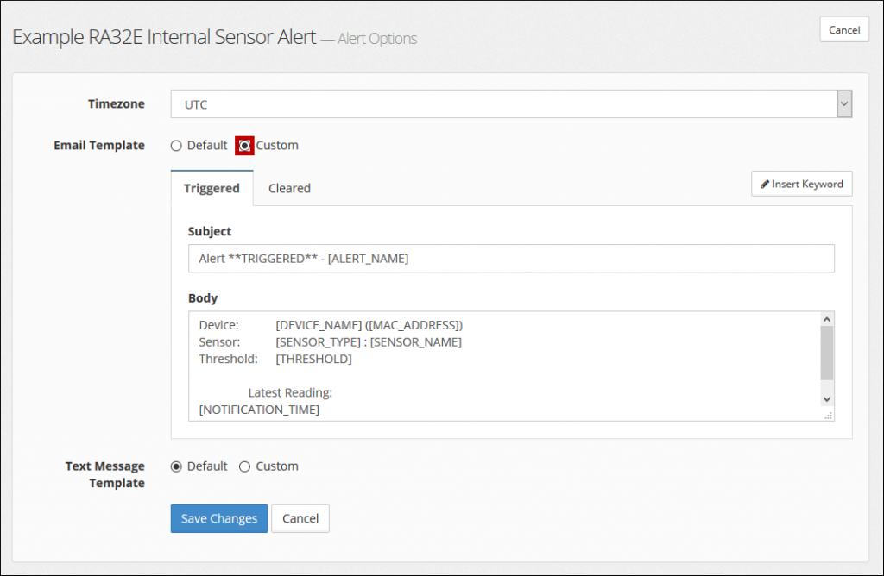The height and width of the screenshot is (576, 884).
Task: Click the blue Save Changes button
Action: [x=219, y=518]
